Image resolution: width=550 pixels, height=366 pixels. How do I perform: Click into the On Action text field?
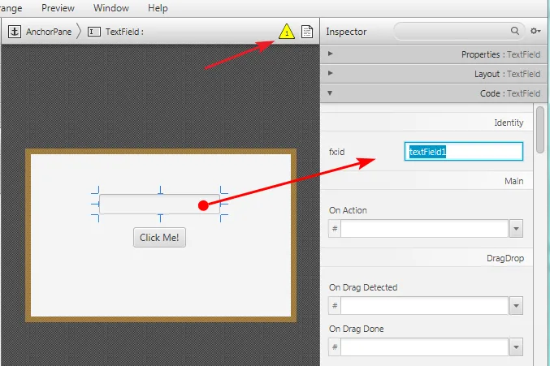pos(423,229)
